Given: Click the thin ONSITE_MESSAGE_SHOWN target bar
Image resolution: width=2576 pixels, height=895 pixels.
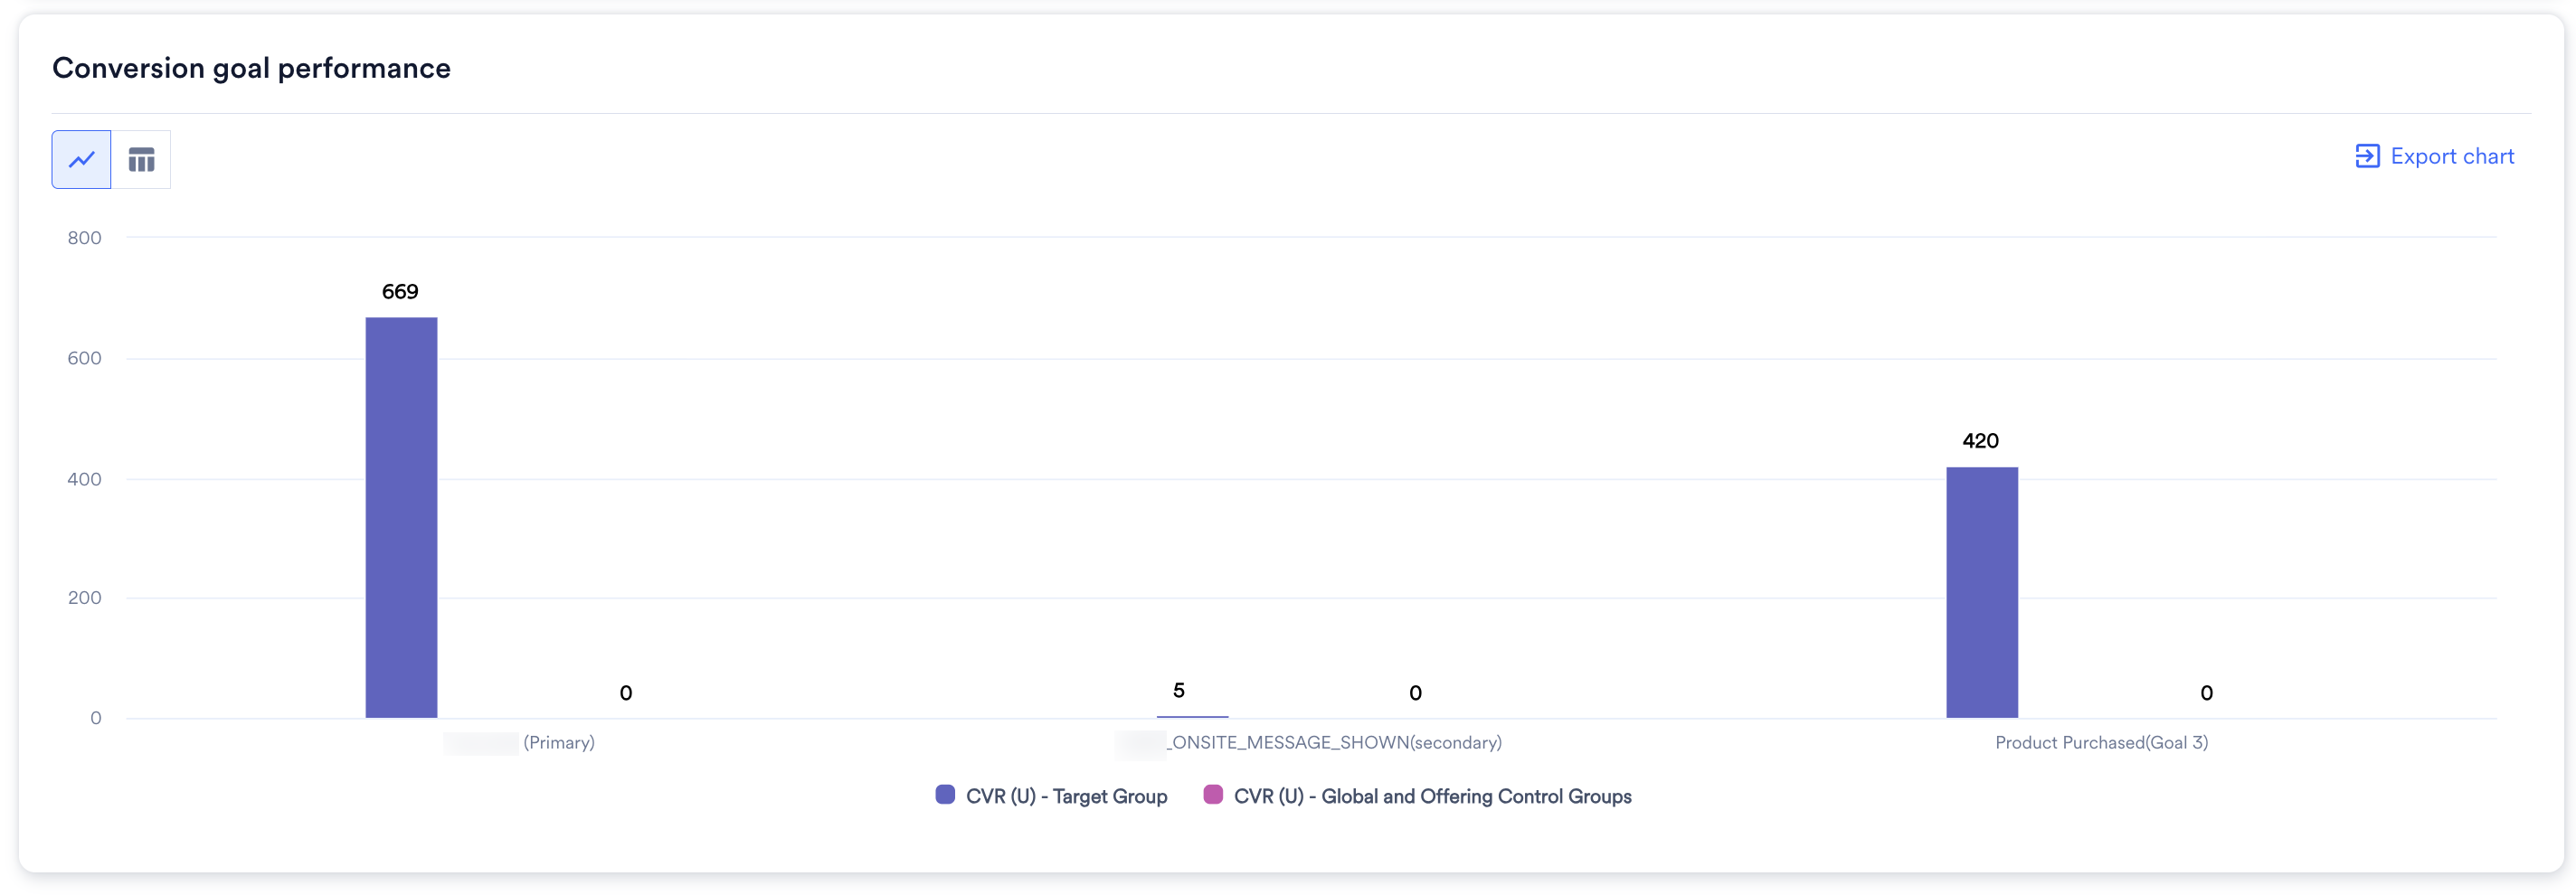Looking at the screenshot, I should point(1192,716).
